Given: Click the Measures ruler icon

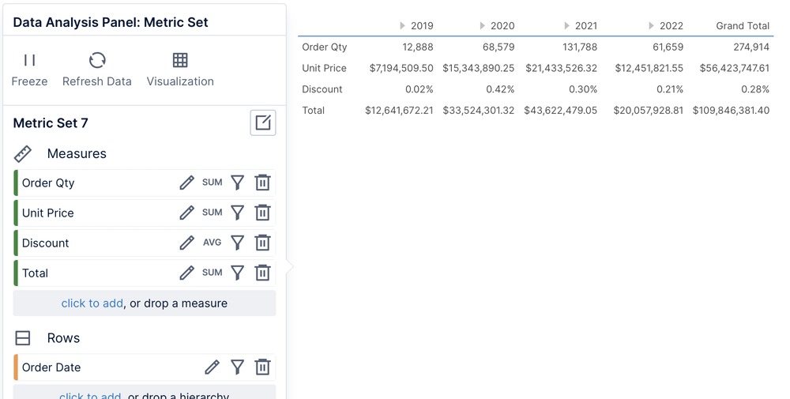Looking at the screenshot, I should (23, 154).
